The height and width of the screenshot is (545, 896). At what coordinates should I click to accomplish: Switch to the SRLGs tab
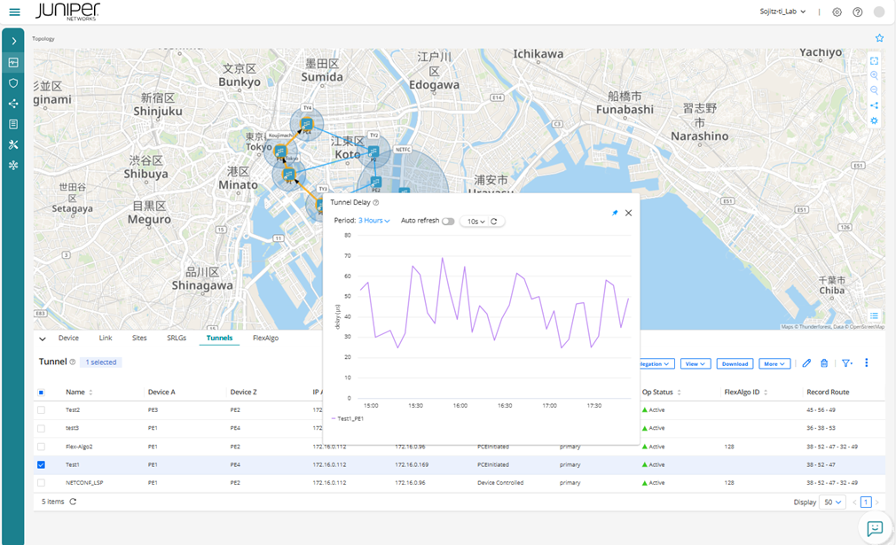click(x=177, y=338)
